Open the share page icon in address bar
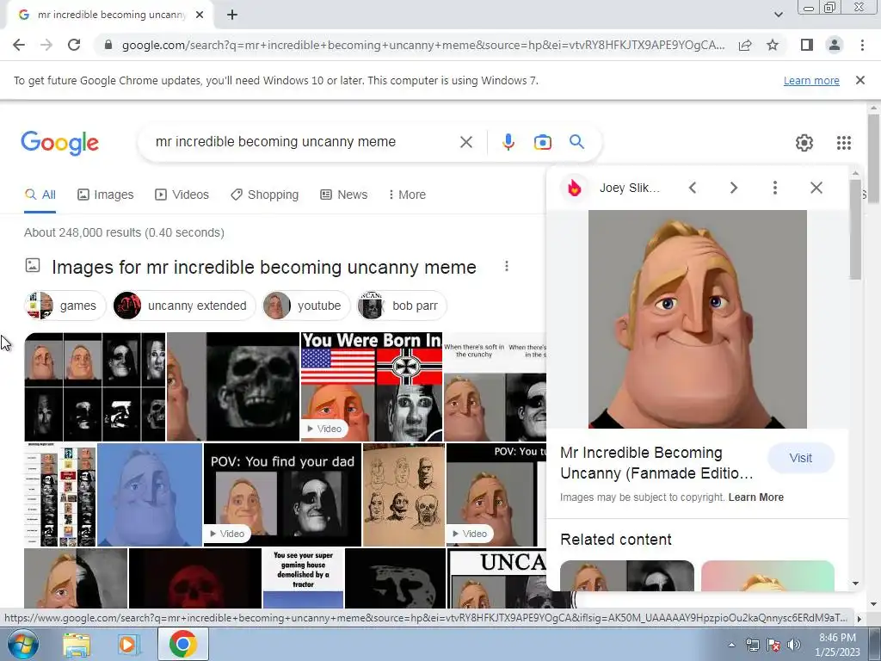This screenshot has height=661, width=881. pos(745,45)
